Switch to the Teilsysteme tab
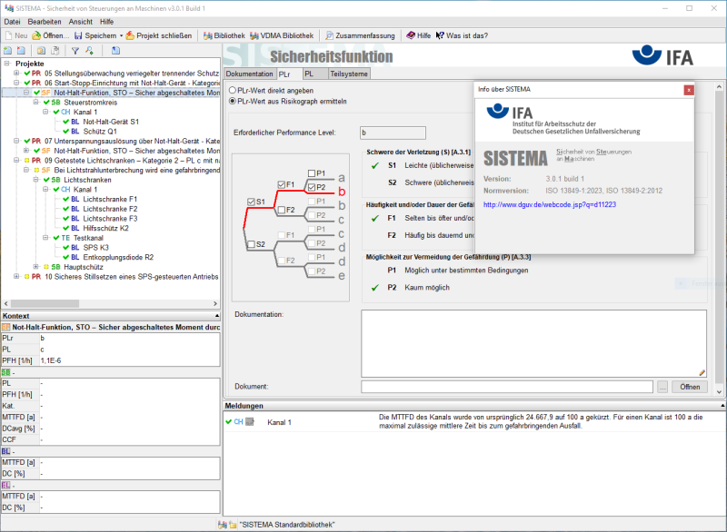The height and width of the screenshot is (532, 727). [349, 74]
